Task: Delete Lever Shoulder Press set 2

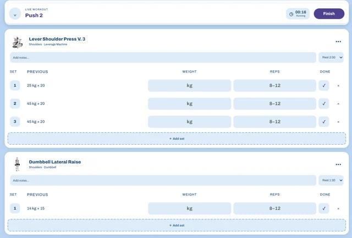Action: tap(338, 104)
